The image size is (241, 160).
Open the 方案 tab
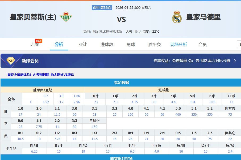click(35, 45)
